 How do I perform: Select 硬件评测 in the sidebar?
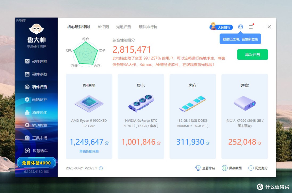36,87
